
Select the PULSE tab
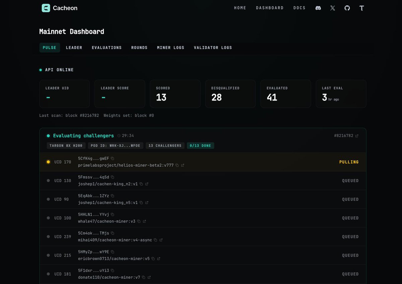coord(50,48)
